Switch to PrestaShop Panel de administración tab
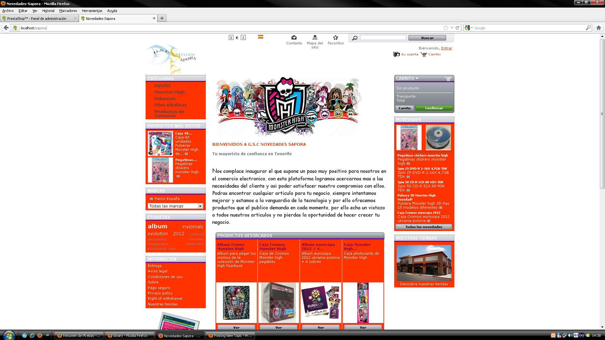The width and height of the screenshot is (605, 340). [x=37, y=19]
